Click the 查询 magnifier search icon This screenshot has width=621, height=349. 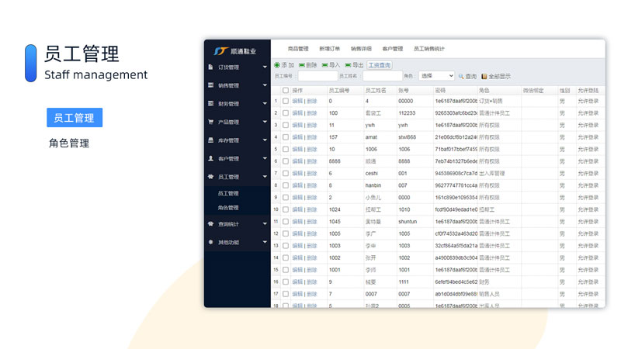point(460,76)
